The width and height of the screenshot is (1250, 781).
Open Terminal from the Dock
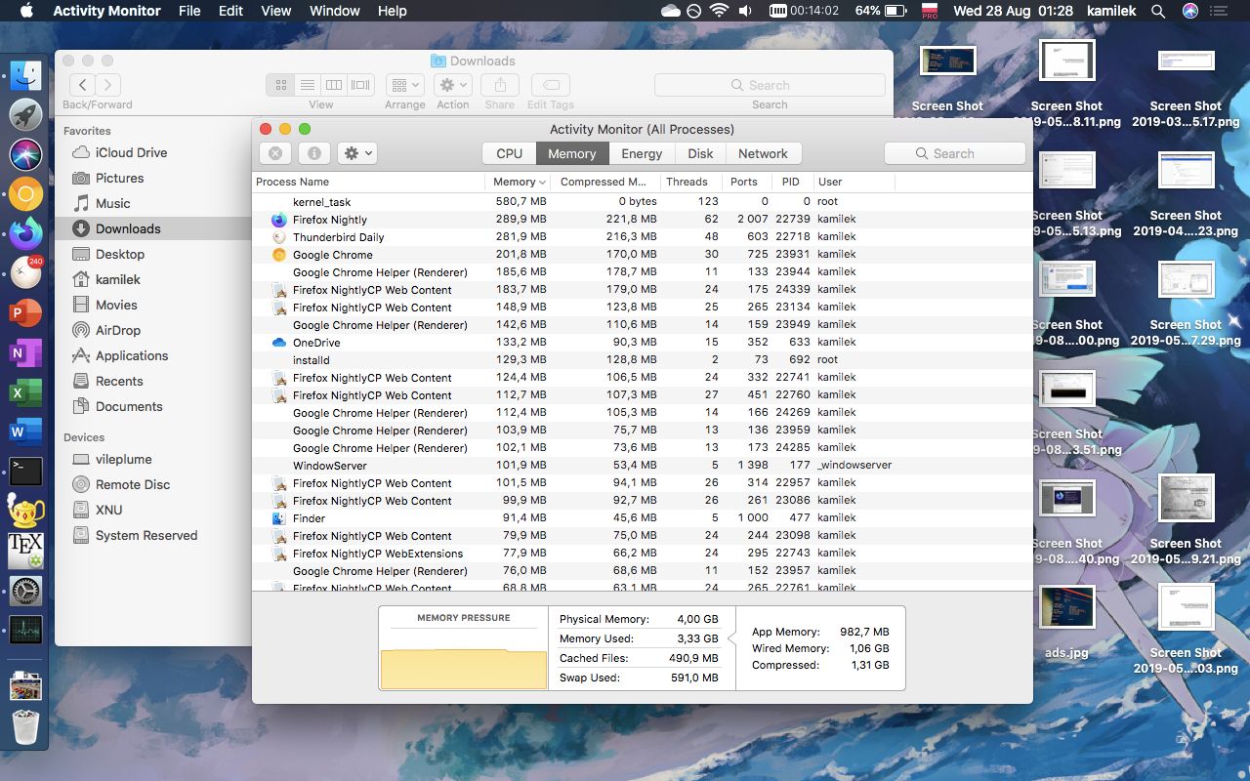25,472
